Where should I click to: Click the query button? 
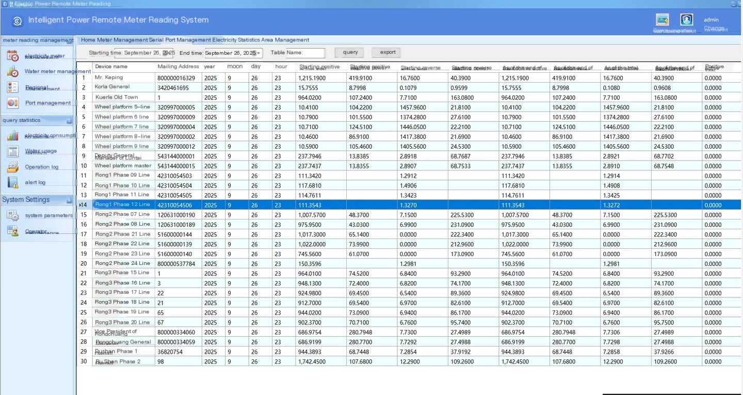[x=350, y=52]
